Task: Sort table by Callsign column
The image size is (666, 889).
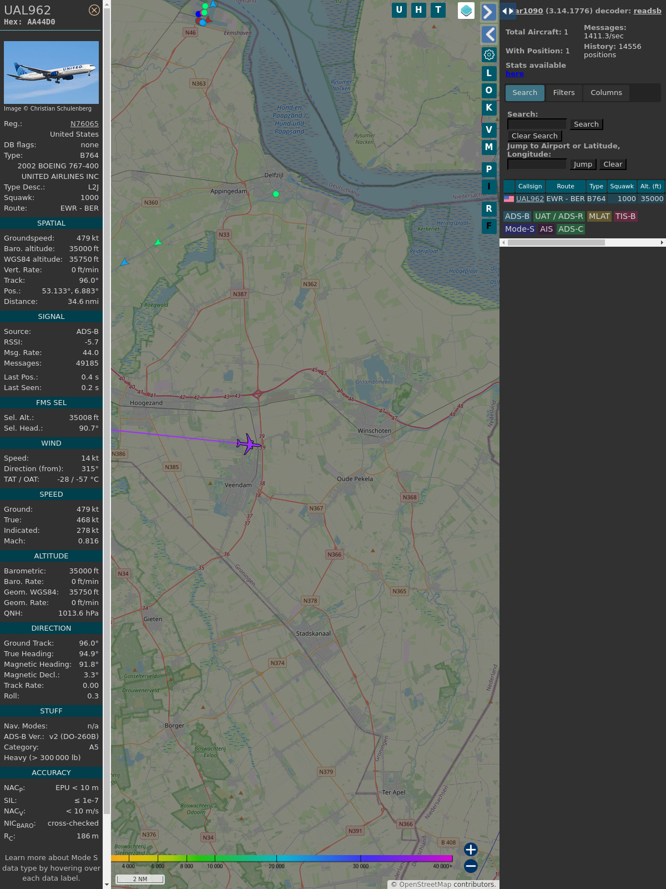Action: click(x=530, y=186)
